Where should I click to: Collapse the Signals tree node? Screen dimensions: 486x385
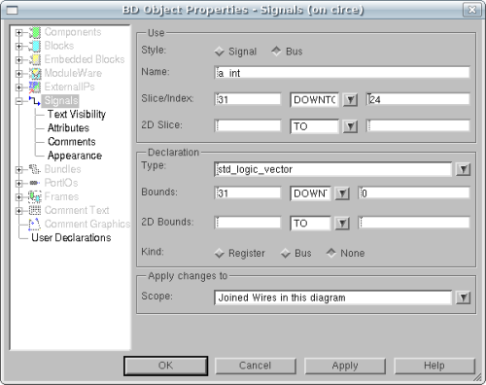pos(19,101)
